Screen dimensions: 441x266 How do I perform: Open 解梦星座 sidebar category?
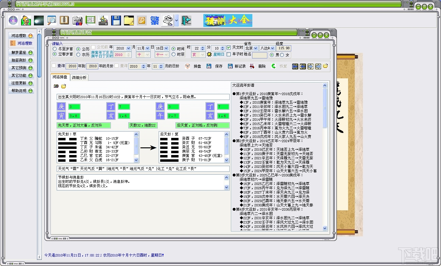pyautogui.click(x=21, y=53)
